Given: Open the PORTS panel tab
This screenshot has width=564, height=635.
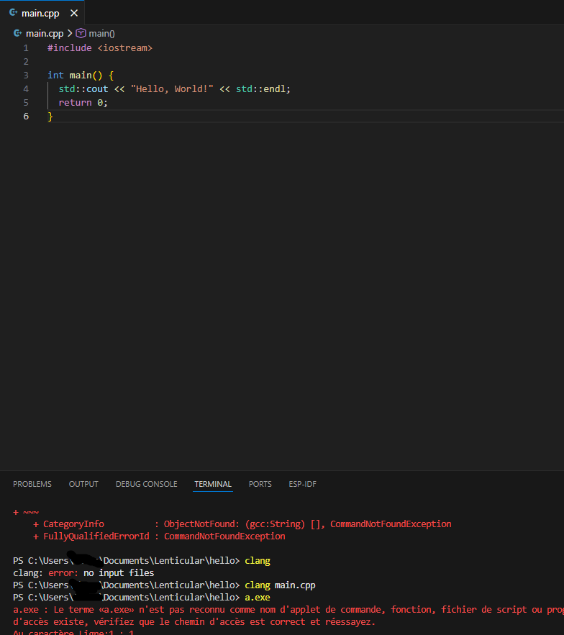Looking at the screenshot, I should pyautogui.click(x=260, y=484).
